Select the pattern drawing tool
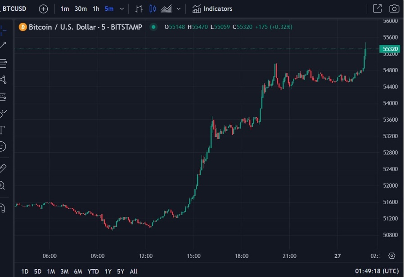The image size is (405, 277). point(3,79)
